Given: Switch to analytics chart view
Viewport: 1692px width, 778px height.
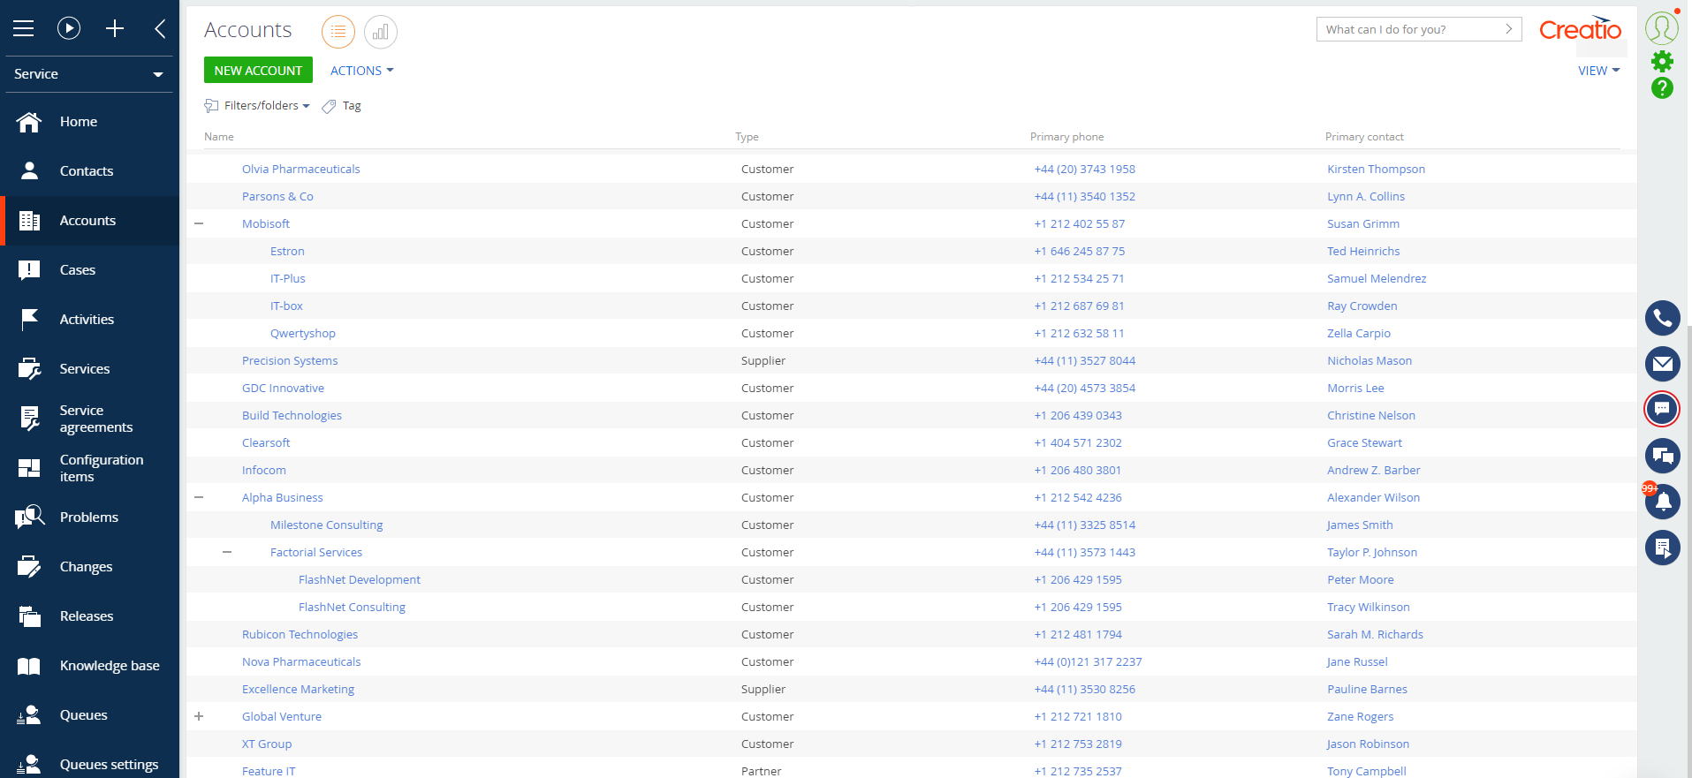Looking at the screenshot, I should tap(380, 32).
